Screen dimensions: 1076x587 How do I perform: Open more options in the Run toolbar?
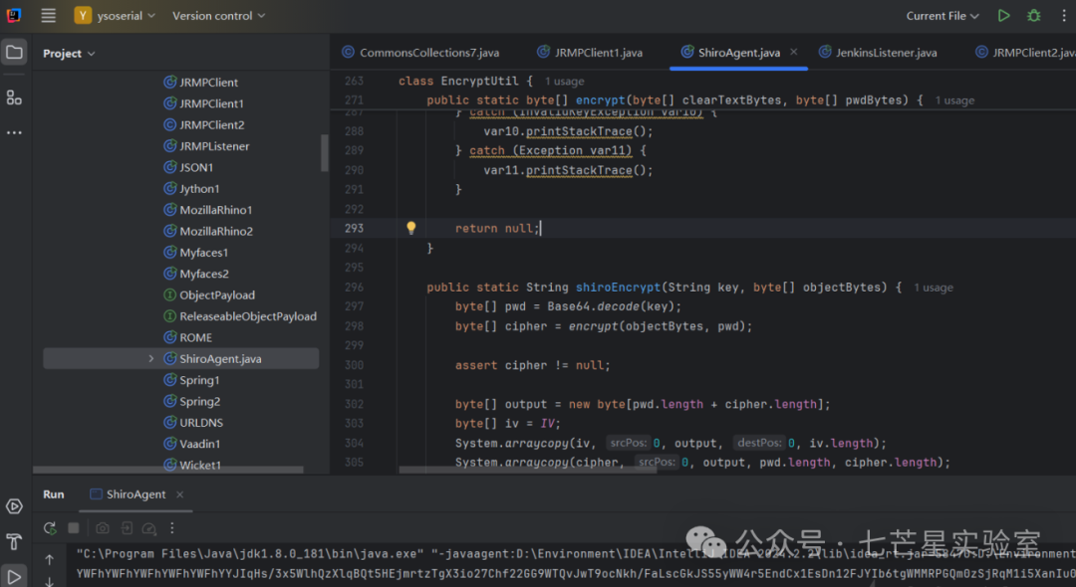[x=172, y=527]
